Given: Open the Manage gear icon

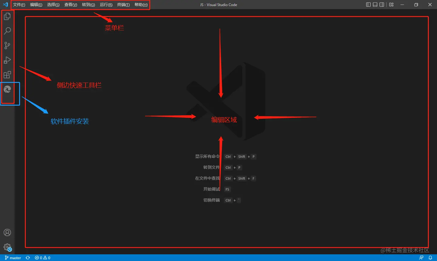Looking at the screenshot, I should tap(7, 247).
